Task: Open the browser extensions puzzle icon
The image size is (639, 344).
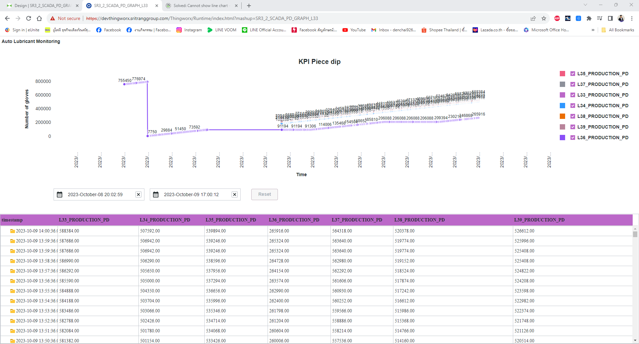Action: (589, 19)
